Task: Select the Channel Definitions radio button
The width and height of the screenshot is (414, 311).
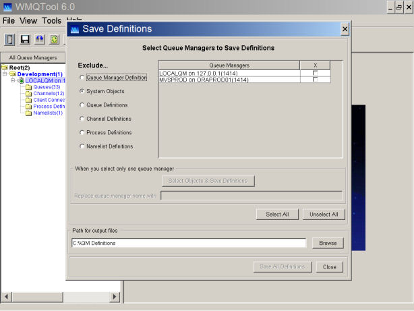Action: [82, 118]
